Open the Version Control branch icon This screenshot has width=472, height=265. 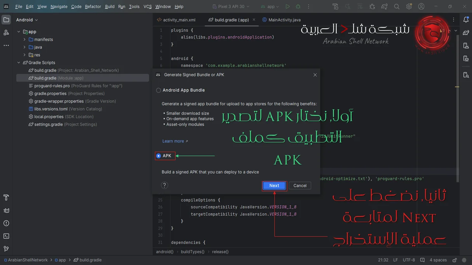[x=6, y=249]
